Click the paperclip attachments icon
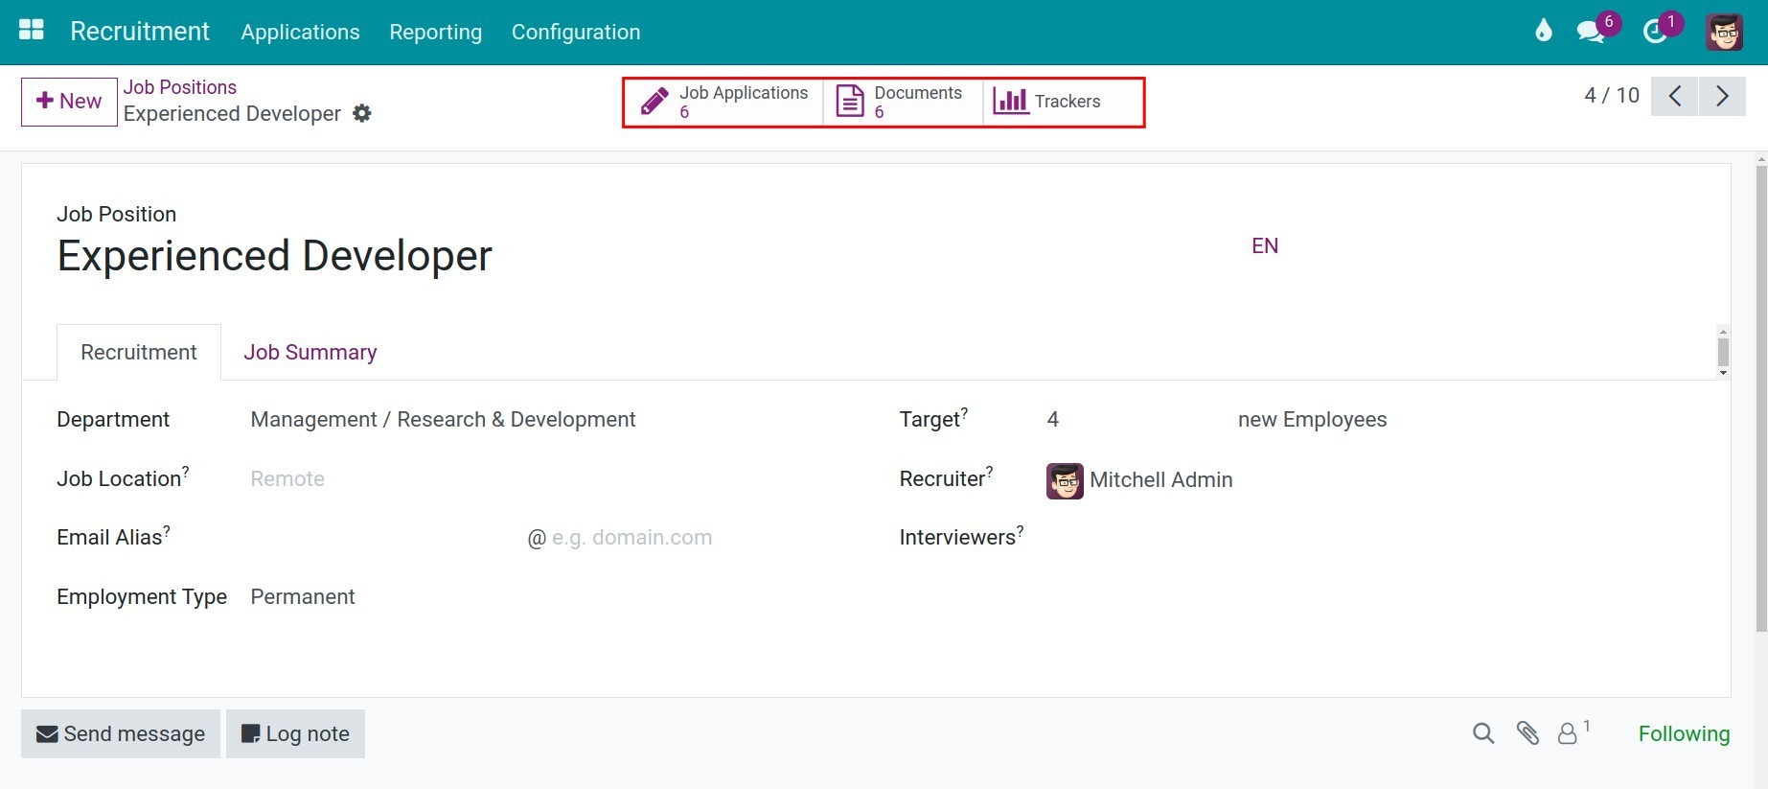 pyautogui.click(x=1527, y=734)
